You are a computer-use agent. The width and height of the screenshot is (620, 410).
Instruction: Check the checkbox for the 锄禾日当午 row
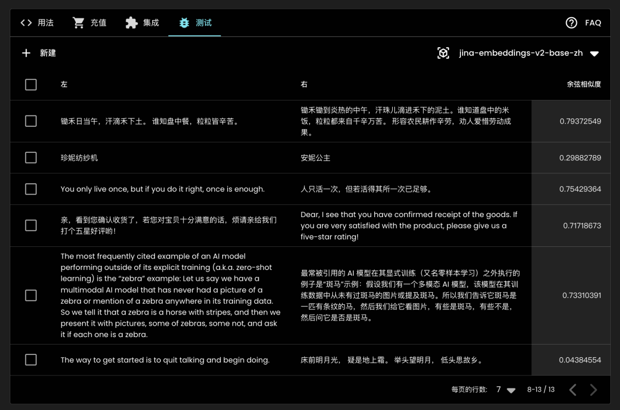tap(30, 121)
